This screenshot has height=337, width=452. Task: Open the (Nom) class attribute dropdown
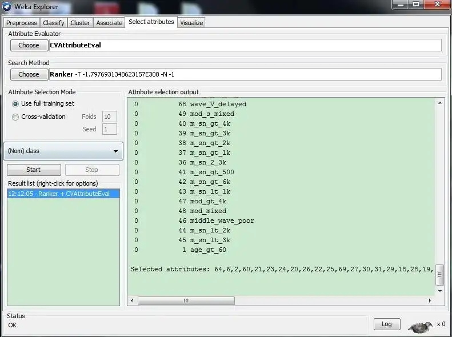click(x=63, y=151)
